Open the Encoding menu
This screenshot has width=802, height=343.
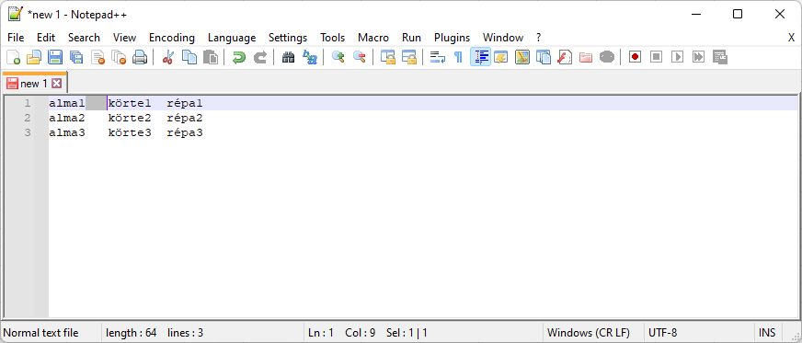(x=172, y=38)
